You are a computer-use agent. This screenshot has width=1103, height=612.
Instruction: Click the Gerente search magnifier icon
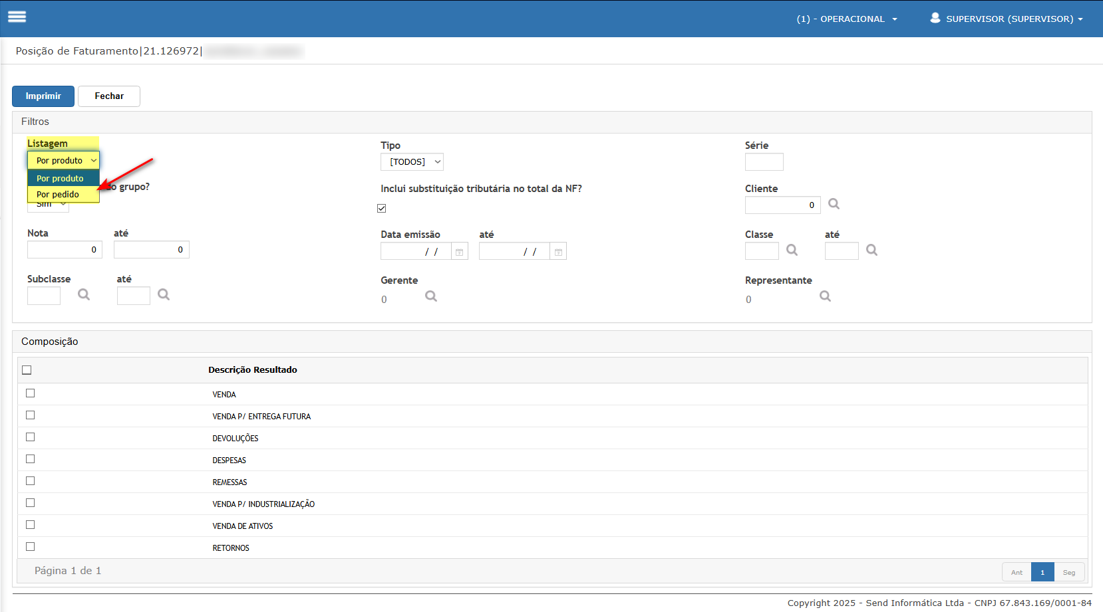click(431, 296)
